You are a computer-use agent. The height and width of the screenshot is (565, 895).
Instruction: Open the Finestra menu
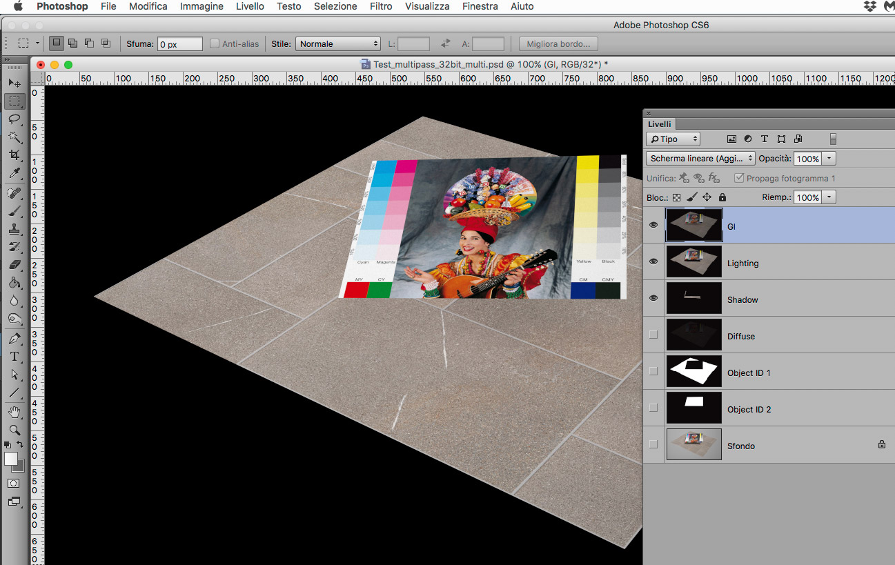click(480, 6)
